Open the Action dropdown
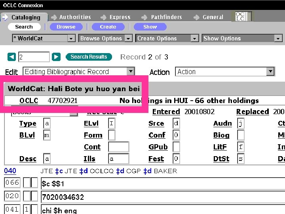 click(x=225, y=71)
